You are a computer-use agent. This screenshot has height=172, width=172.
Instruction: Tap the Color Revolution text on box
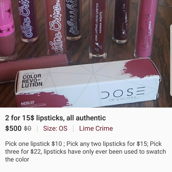coord(32,80)
